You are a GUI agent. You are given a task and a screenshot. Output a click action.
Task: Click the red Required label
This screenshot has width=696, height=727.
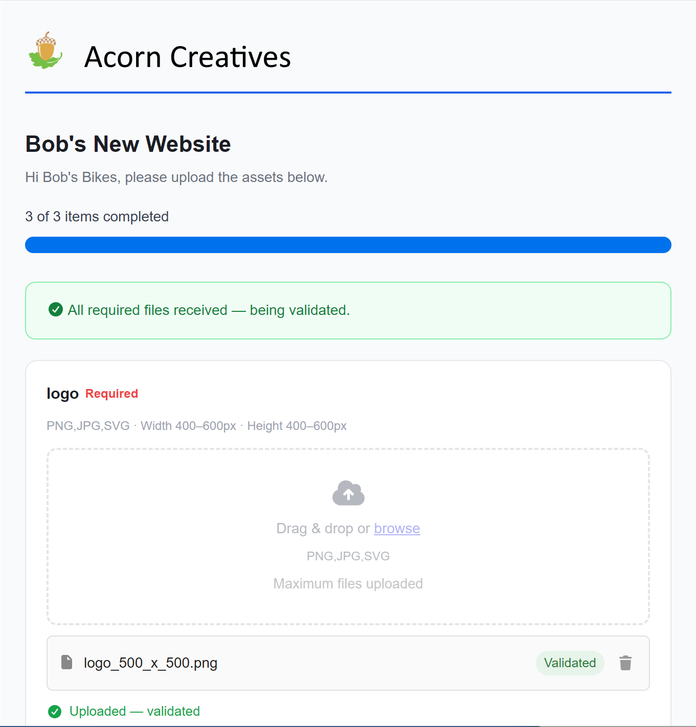click(111, 394)
